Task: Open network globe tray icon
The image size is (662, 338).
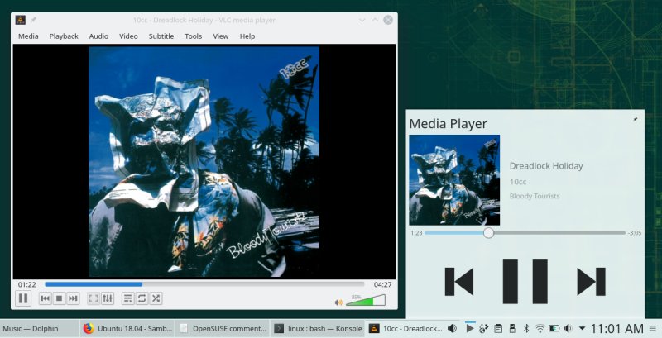Action: [x=484, y=328]
